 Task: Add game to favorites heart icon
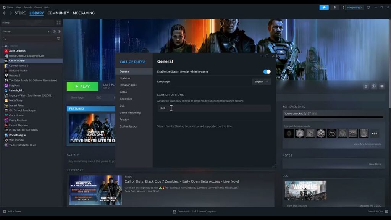[382, 86]
